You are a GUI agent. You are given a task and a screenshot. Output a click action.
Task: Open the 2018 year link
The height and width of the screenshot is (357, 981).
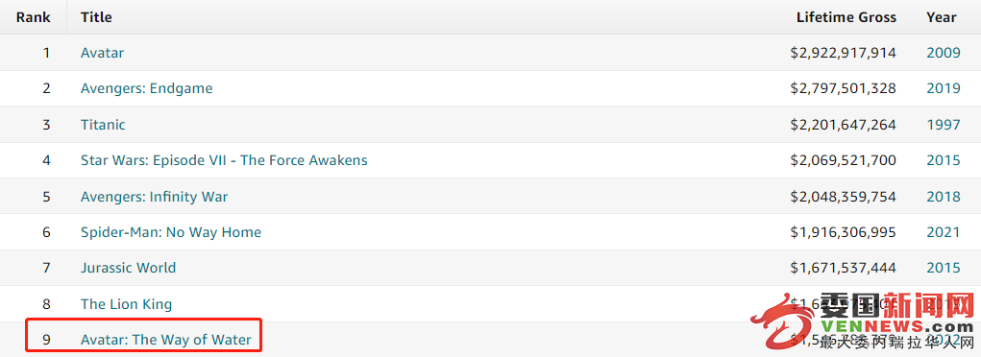click(x=944, y=197)
